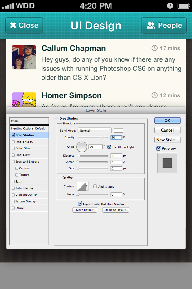Click the clock icon beside 17 mins
This screenshot has height=289, width=192.
tap(155, 48)
